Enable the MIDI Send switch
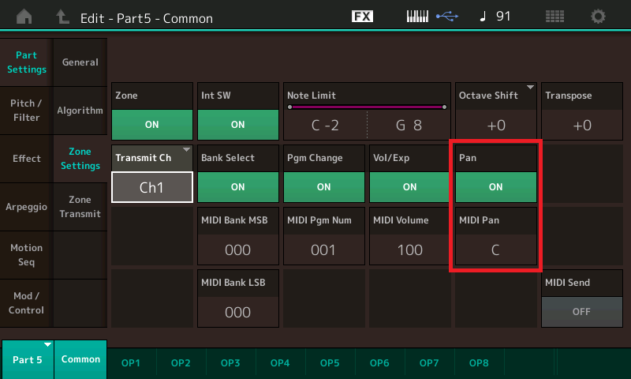 coord(581,311)
